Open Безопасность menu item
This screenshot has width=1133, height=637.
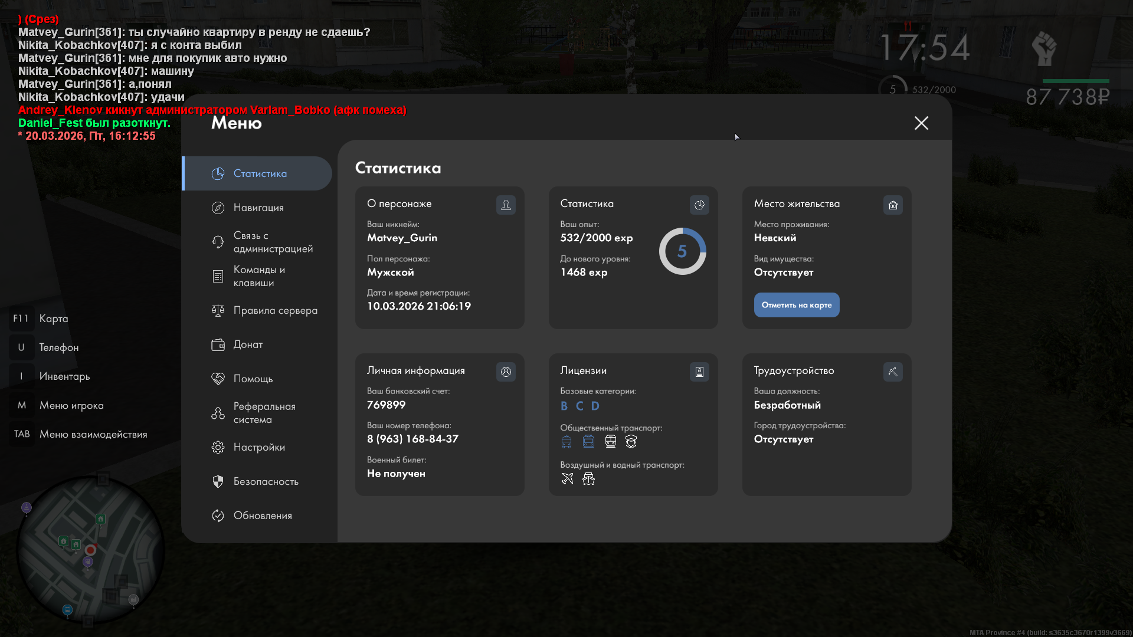coord(266,481)
